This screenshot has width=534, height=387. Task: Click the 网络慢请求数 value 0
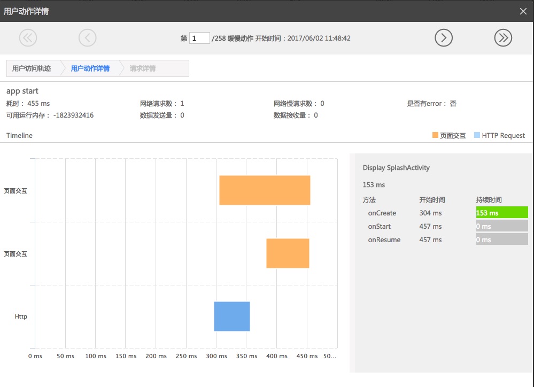[322, 103]
